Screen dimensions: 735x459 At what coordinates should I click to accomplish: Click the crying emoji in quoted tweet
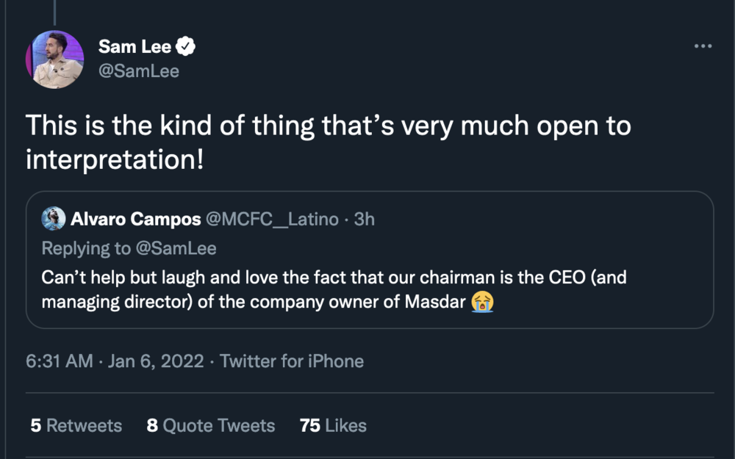(x=481, y=301)
